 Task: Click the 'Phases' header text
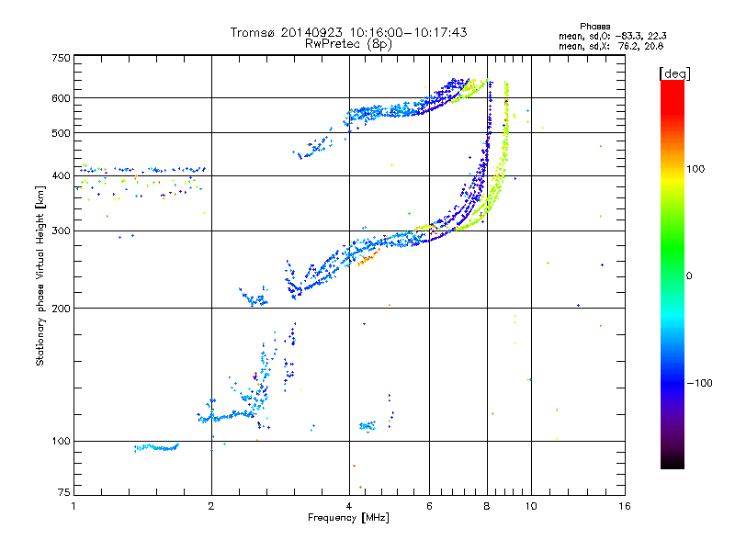click(594, 27)
